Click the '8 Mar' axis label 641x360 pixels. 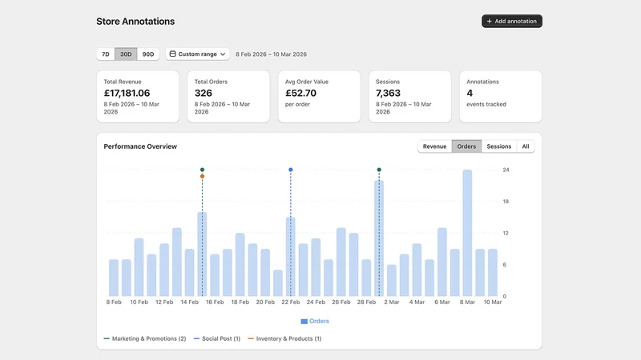point(467,302)
